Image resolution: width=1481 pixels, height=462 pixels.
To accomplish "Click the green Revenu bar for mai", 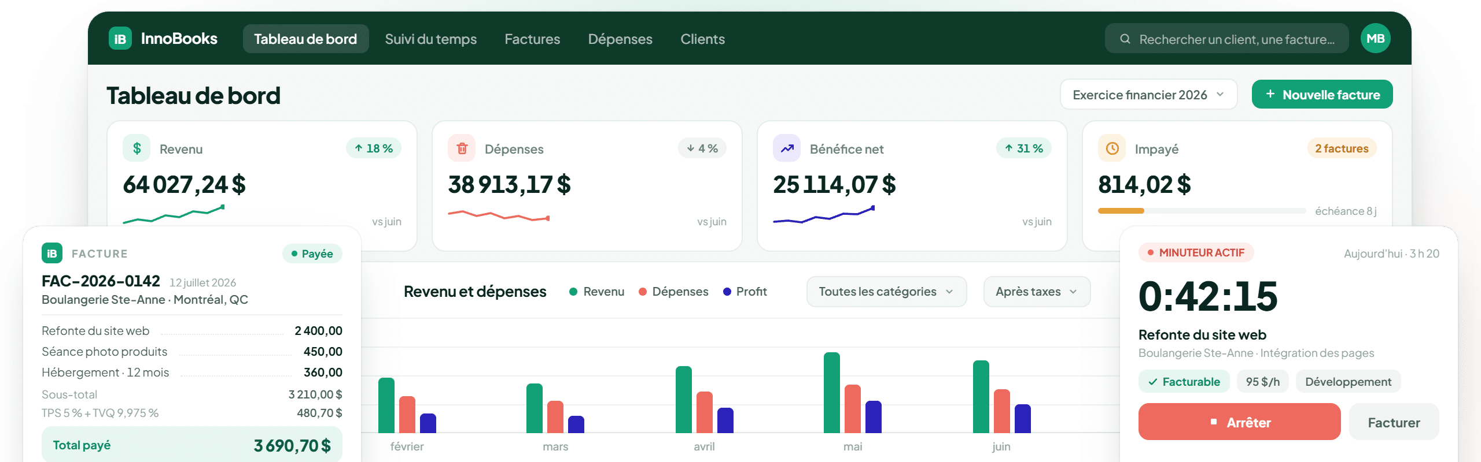I will click(831, 393).
